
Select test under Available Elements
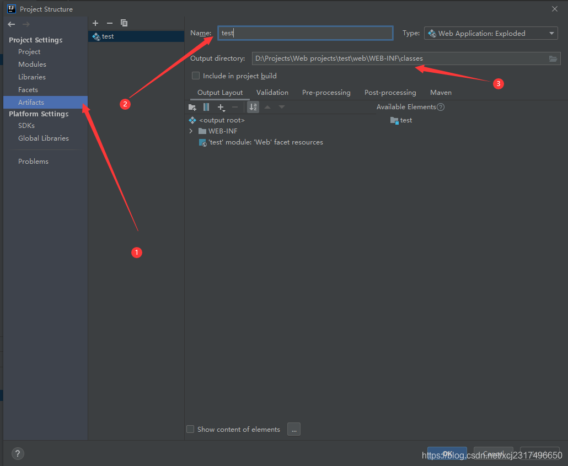click(401, 120)
